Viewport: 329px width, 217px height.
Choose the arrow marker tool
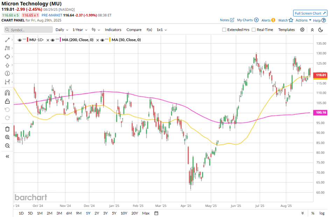pyautogui.click(x=7, y=65)
